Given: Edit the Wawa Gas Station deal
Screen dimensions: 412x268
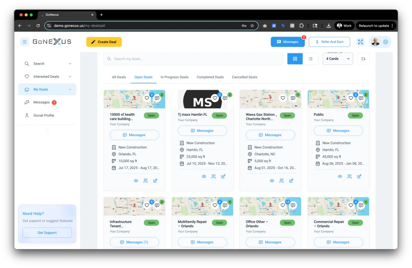Looking at the screenshot, I should point(291,181).
